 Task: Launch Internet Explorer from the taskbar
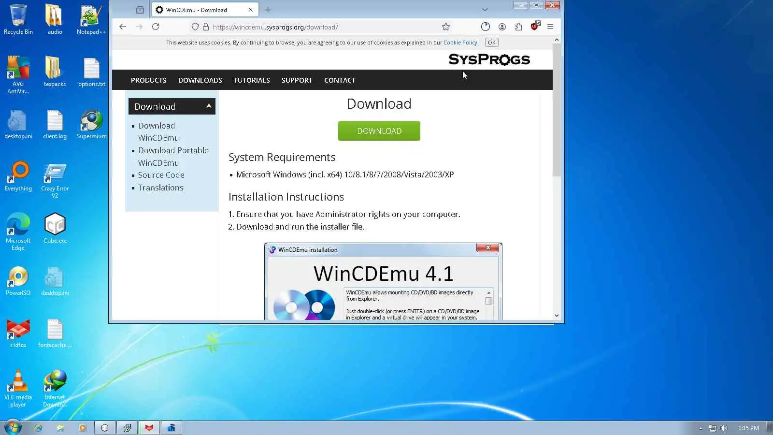pyautogui.click(x=38, y=428)
